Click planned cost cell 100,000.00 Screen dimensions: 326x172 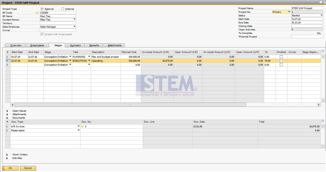tap(130, 56)
